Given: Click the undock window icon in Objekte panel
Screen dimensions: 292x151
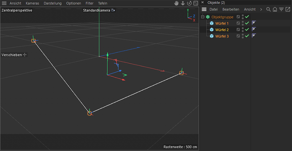Looking at the screenshot, I should coord(288,9).
